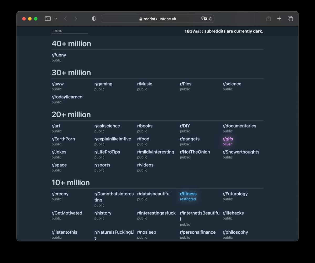Image resolution: width=315 pixels, height=263 pixels.
Task: Open the r/explainlikeimfive link
Action: [x=113, y=139]
